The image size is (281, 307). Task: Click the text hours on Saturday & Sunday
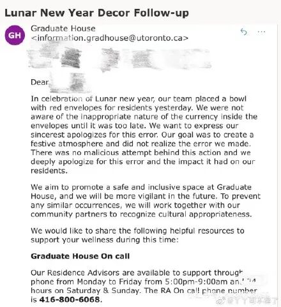(x=85, y=290)
